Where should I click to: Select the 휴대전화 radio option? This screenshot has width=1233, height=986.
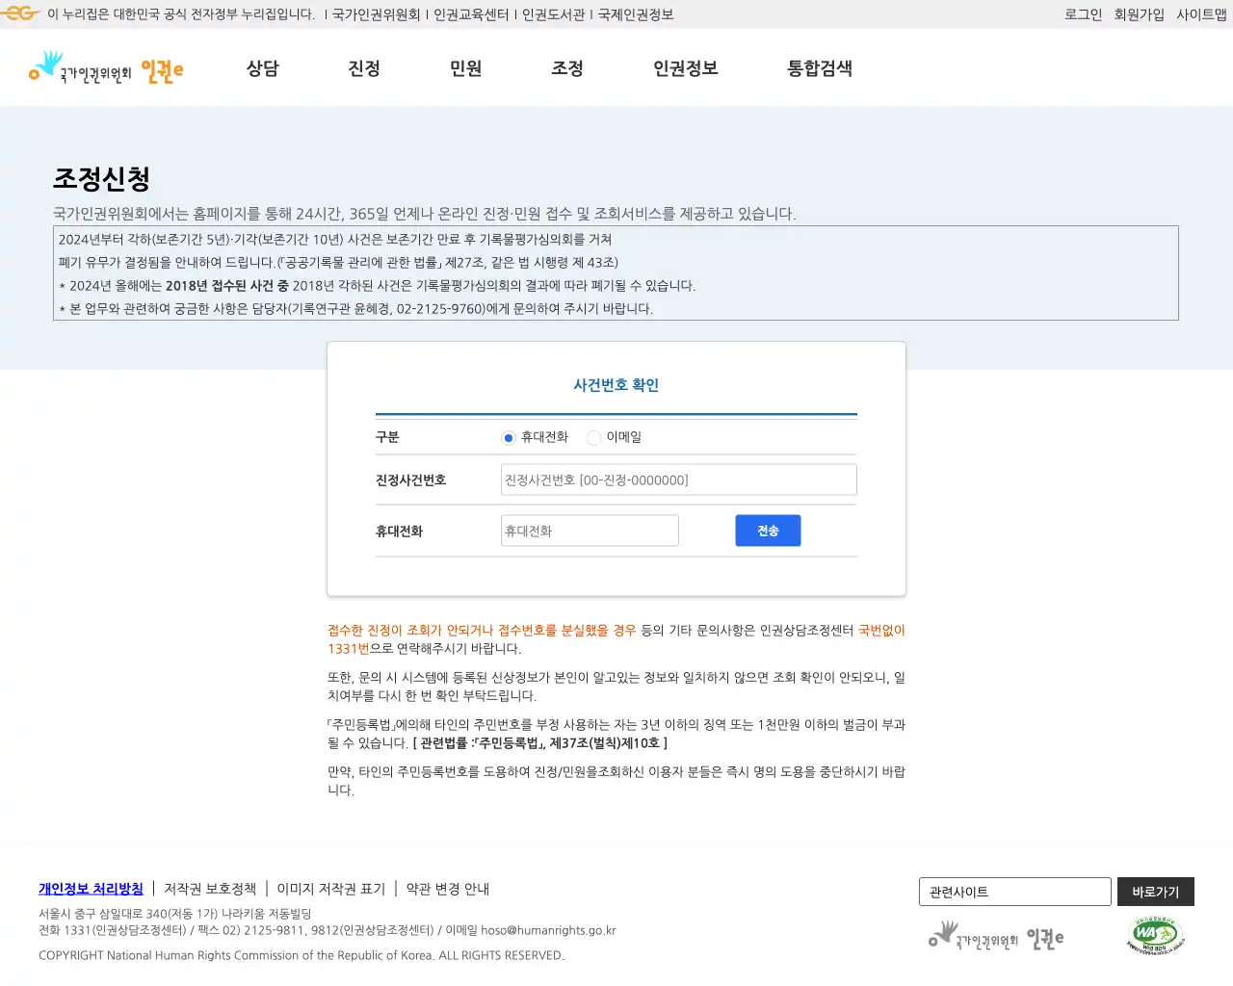[x=508, y=437]
